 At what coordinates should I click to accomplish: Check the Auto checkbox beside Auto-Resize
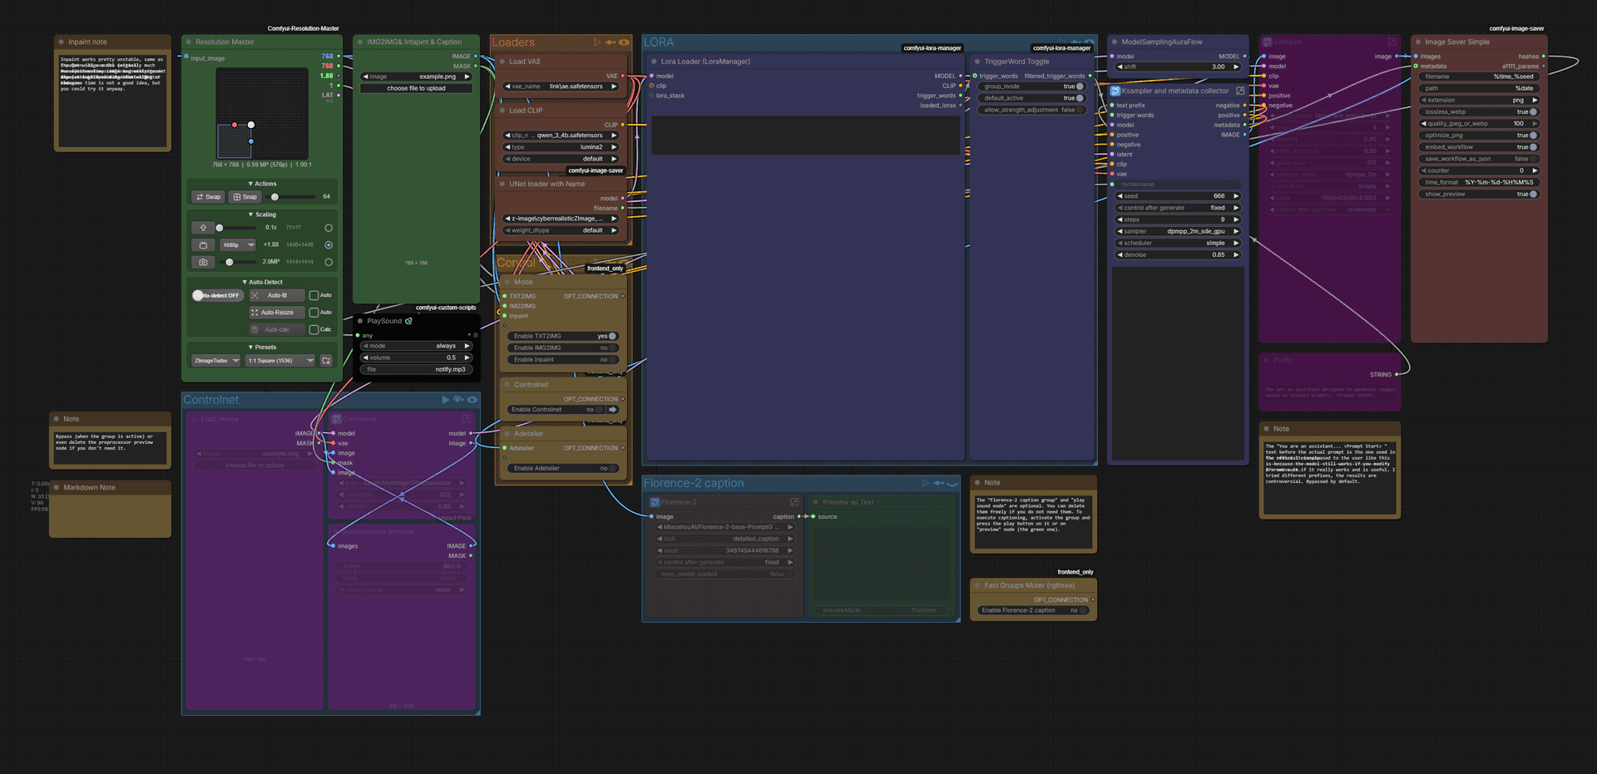point(314,313)
